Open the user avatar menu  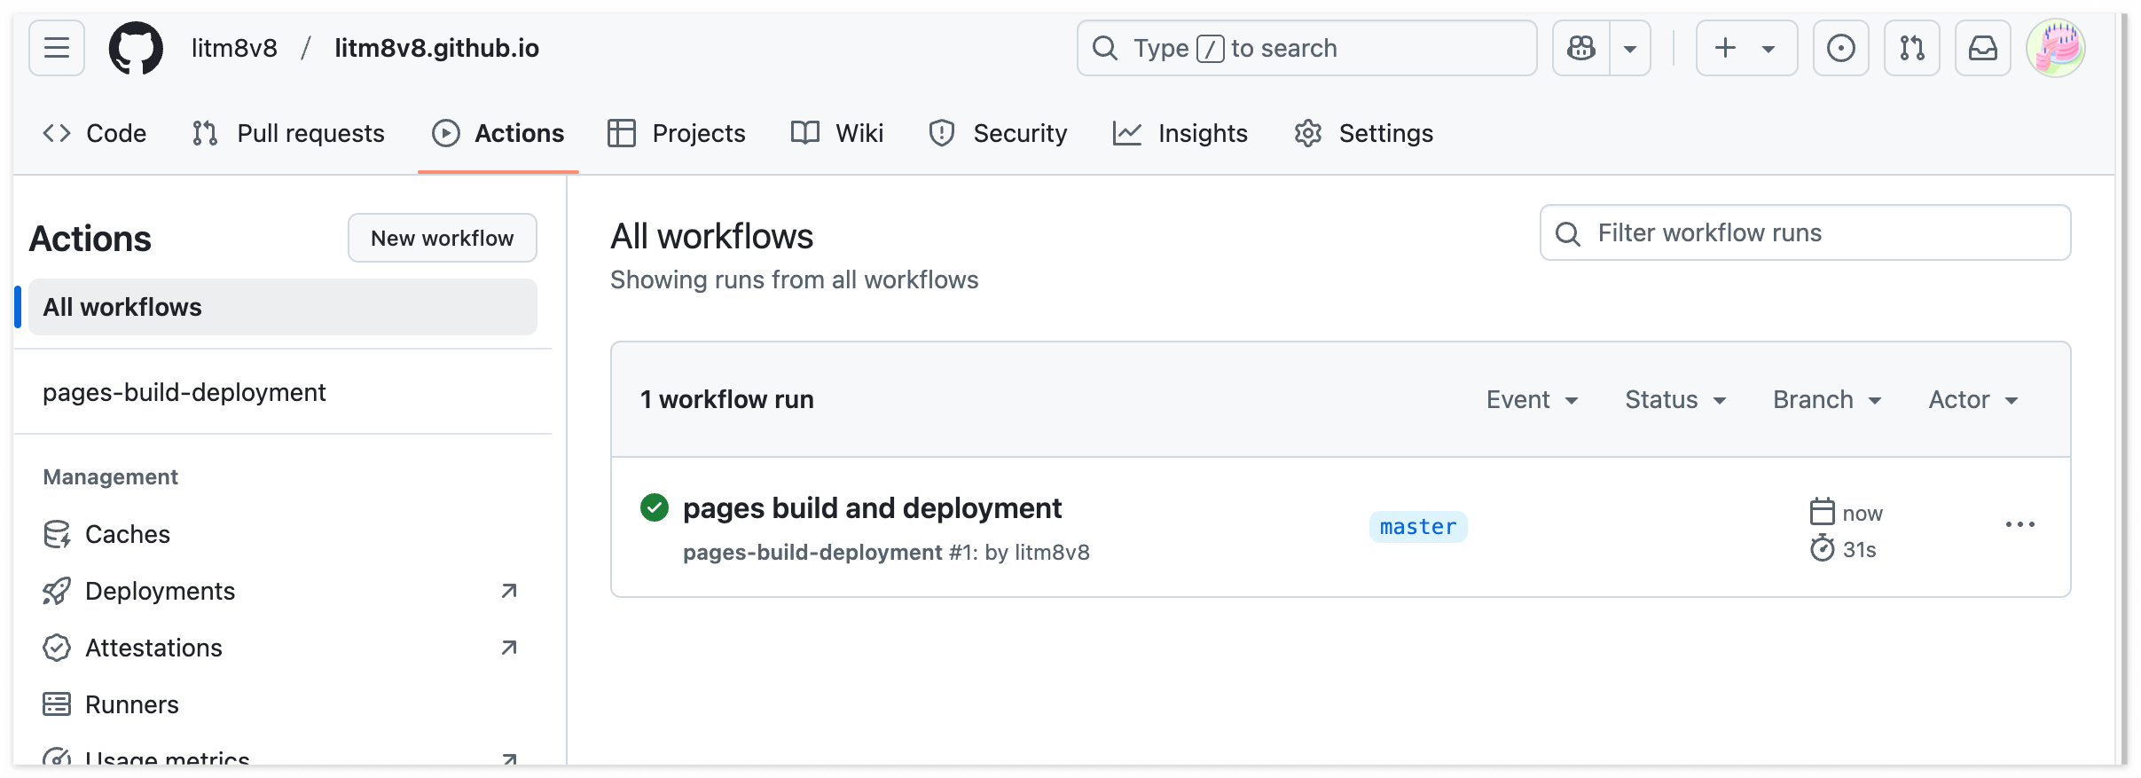pos(2056,48)
